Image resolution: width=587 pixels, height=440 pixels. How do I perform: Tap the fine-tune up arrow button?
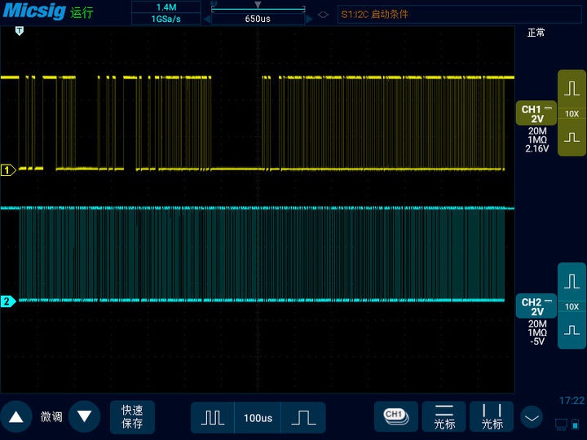pos(16,417)
